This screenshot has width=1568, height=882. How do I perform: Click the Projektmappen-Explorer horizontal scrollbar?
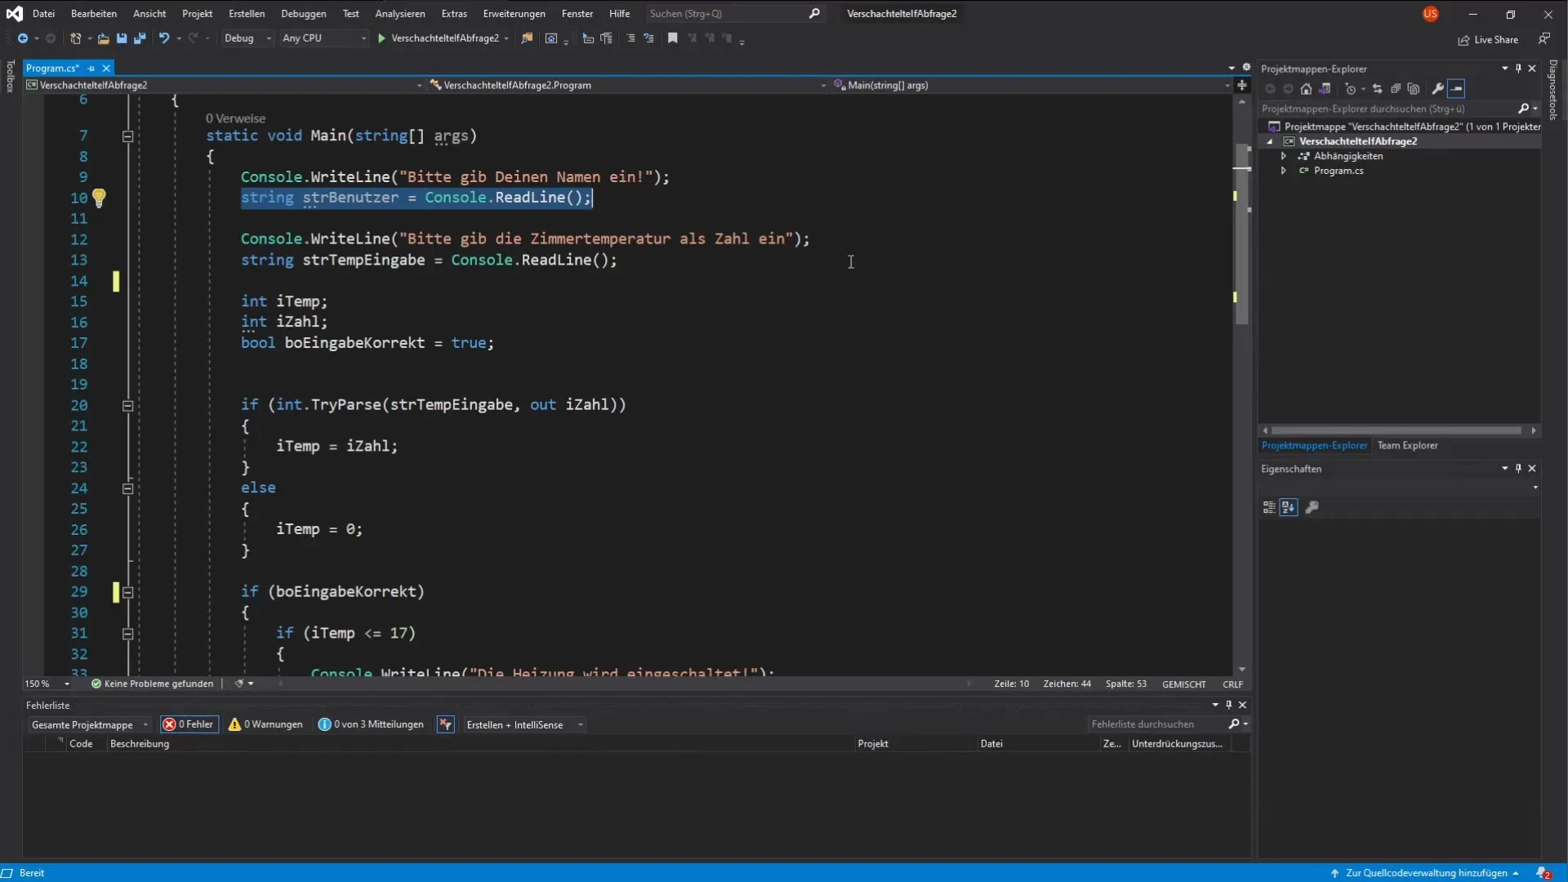pyautogui.click(x=1396, y=430)
